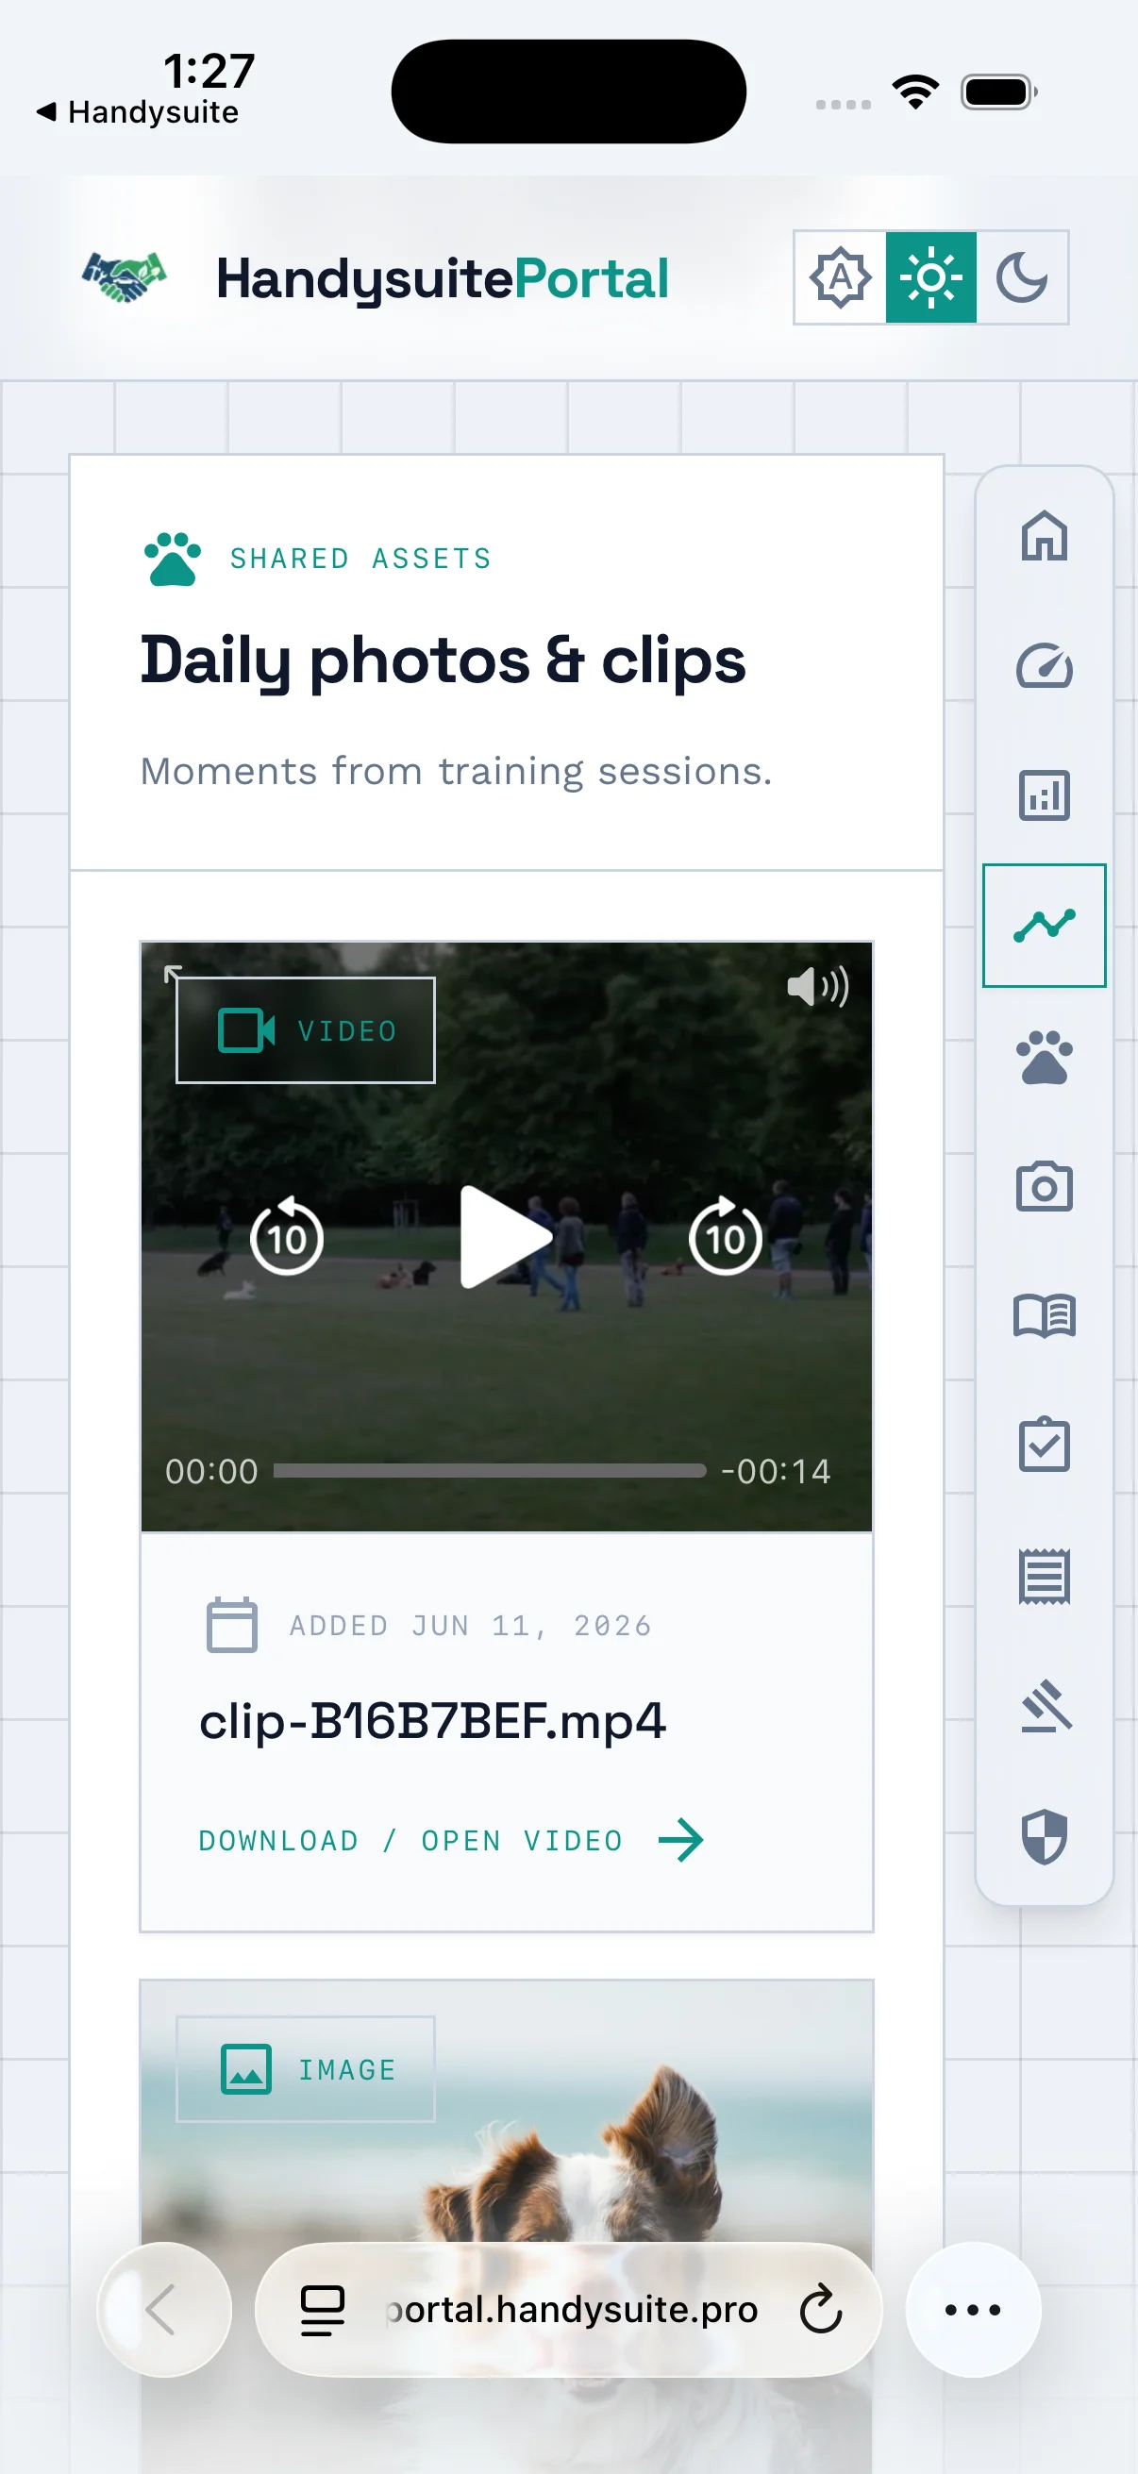Return to Handysuite app via back label
This screenshot has height=2474, width=1138.
pos(138,112)
